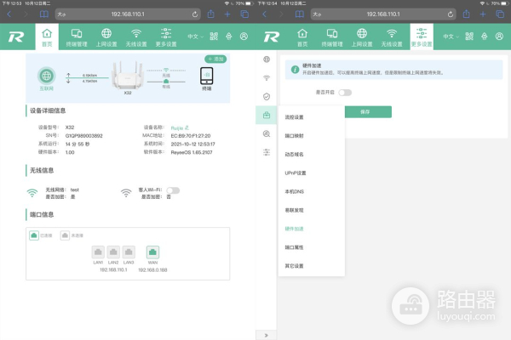
Task: Click the Ruijie R logo in the left window
Action: [16, 37]
